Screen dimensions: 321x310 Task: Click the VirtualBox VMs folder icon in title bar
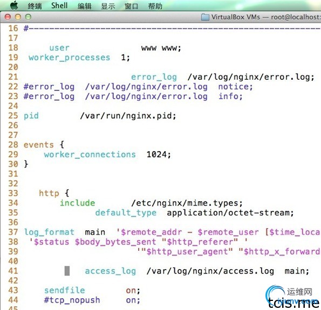(x=205, y=17)
